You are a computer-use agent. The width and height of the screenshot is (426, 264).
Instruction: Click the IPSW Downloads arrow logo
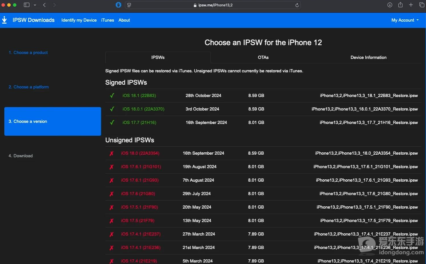(x=4, y=20)
